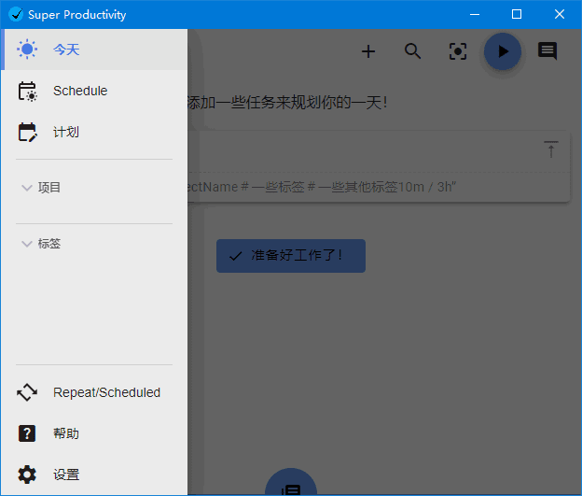Screen dimensions: 582x496
Task: Click the round button at bottom center
Action: (291, 486)
